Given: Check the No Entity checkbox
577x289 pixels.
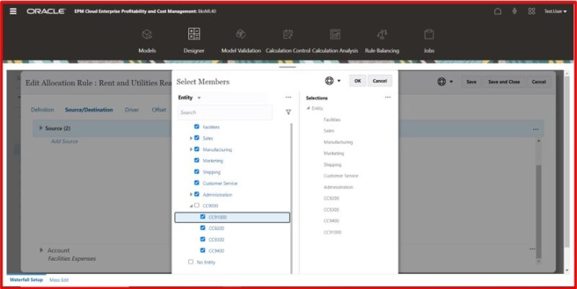Looking at the screenshot, I should [190, 262].
